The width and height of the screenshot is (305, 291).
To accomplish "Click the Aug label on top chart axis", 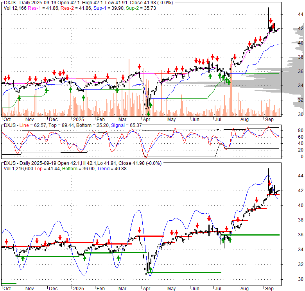I will click(x=244, y=120).
